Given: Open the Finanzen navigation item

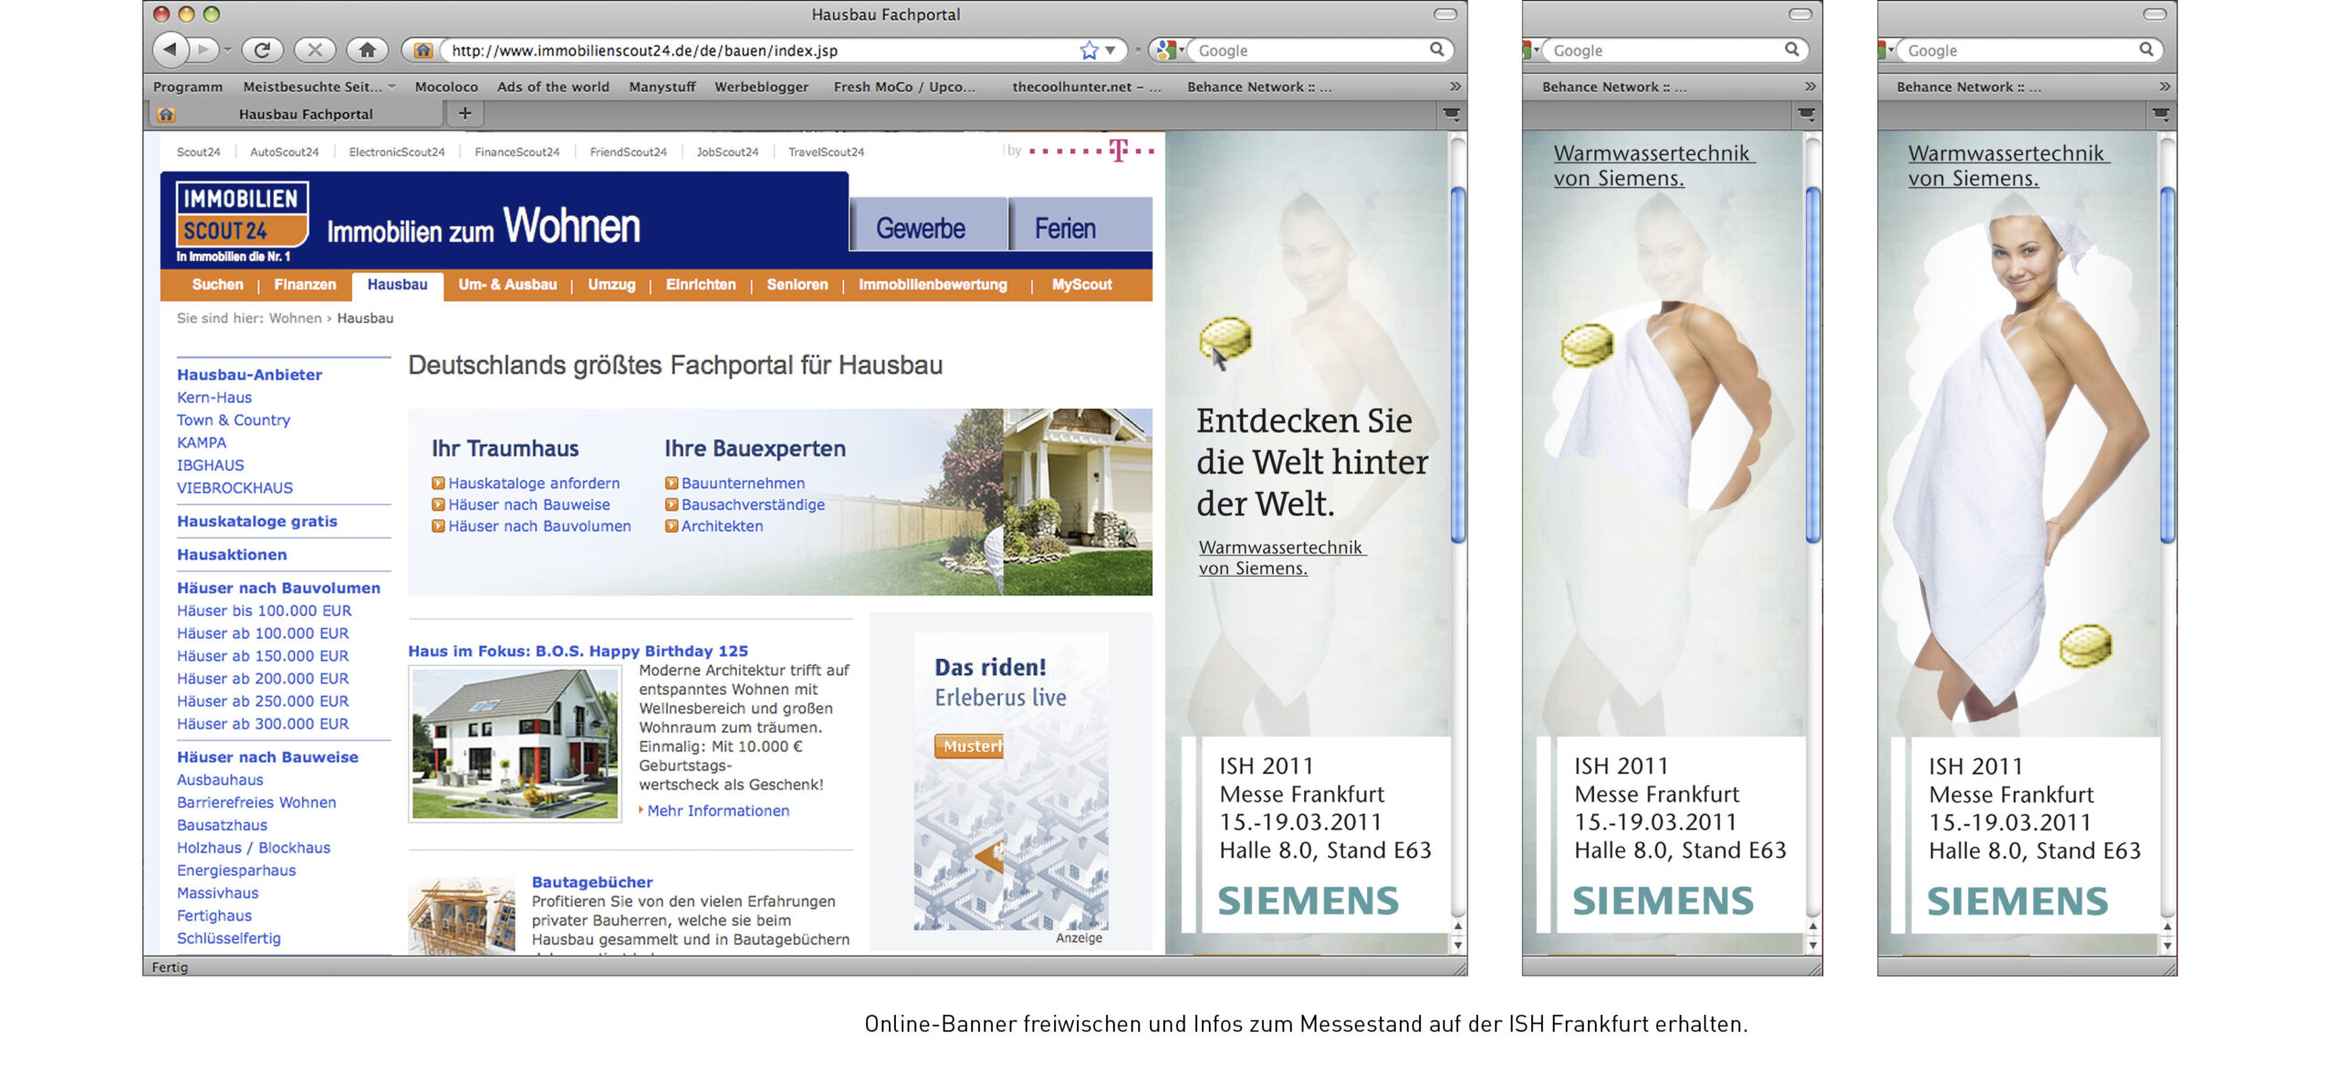Looking at the screenshot, I should [305, 285].
